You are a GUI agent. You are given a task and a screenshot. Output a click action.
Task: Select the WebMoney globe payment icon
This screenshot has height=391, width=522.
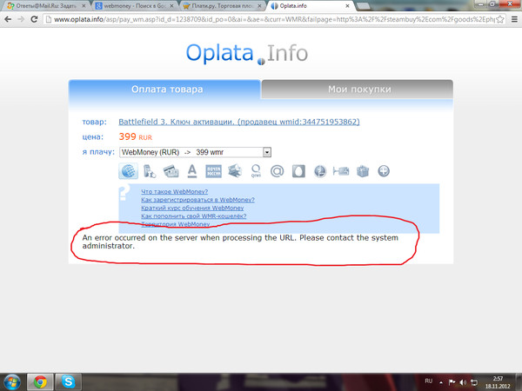pyautogui.click(x=129, y=171)
